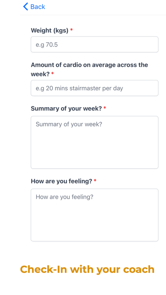
Task: Click grey Summary of your week? placeholder
Action: point(69,124)
